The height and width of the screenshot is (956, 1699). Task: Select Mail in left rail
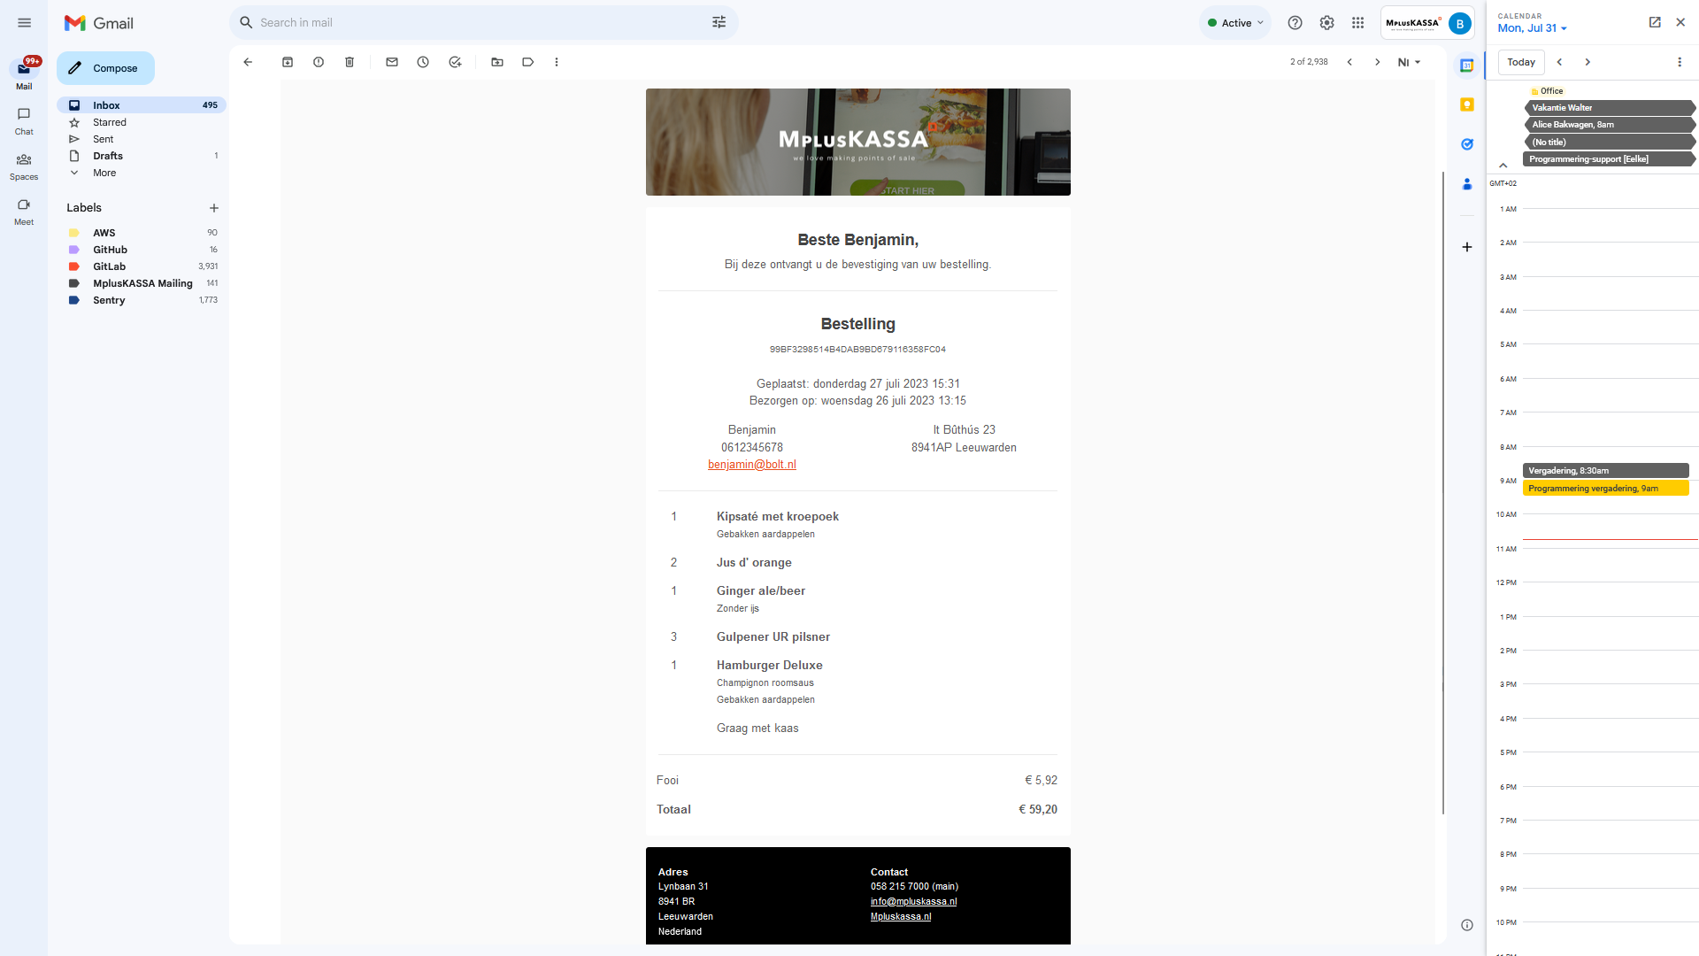pos(24,74)
